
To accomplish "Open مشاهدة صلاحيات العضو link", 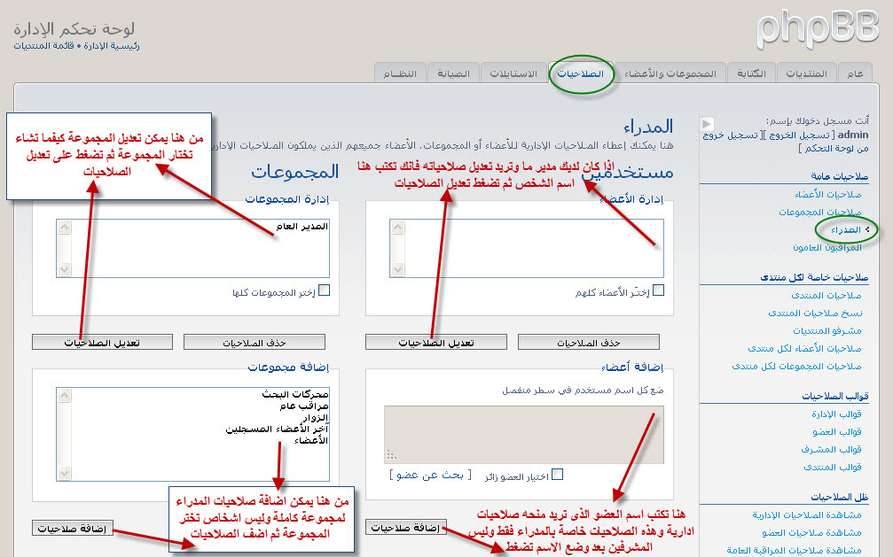I will click(x=811, y=532).
